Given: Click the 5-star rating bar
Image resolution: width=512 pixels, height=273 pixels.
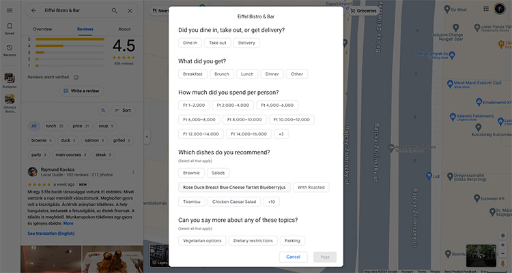Looking at the screenshot, I should click(70, 39).
